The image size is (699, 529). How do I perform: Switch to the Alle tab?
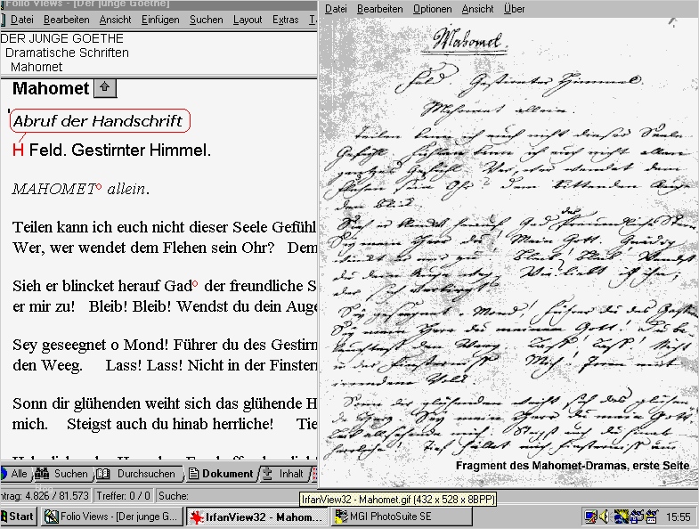[15, 474]
